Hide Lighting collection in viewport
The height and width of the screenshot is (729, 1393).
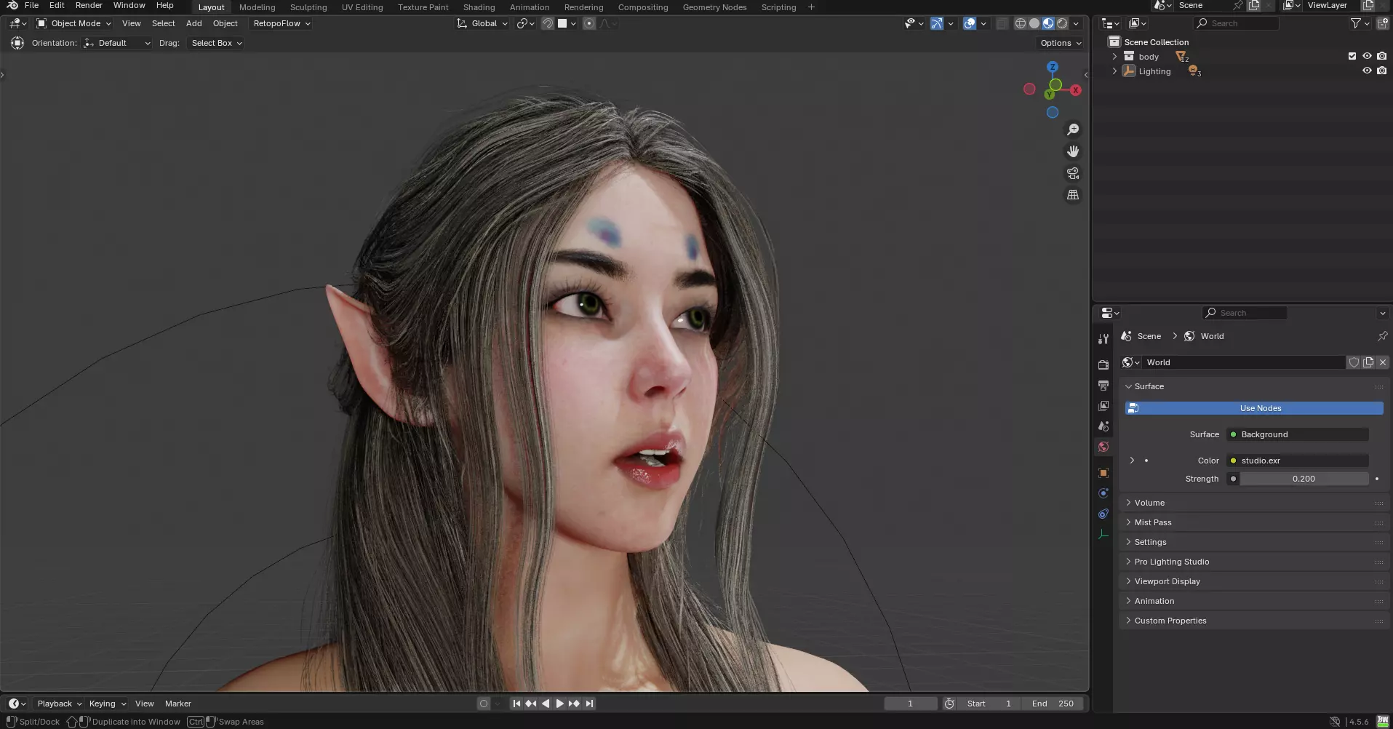coord(1367,71)
